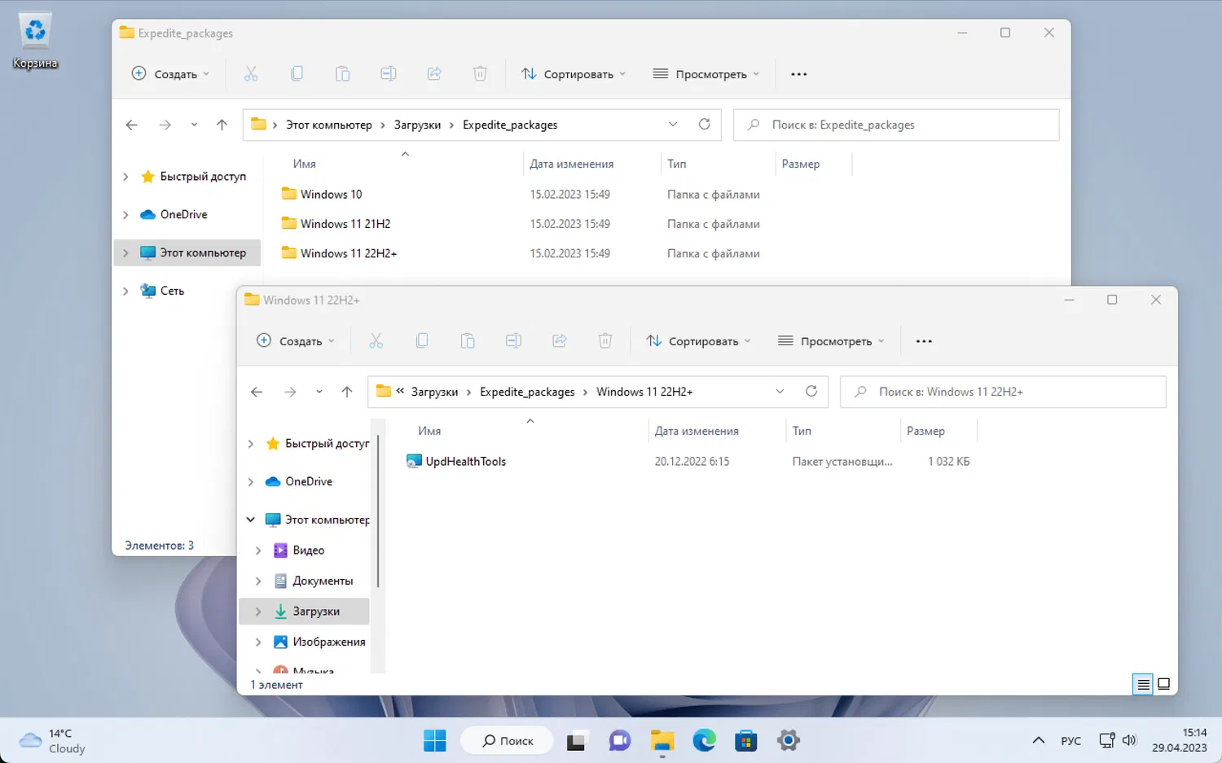
Task: Click Copy icon in Expedite_packages window toolbar
Action: 297,74
